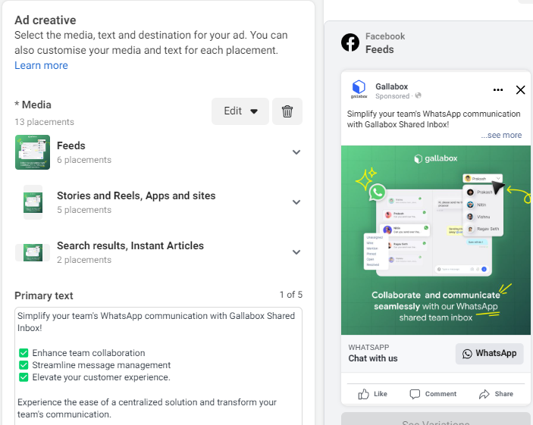This screenshot has height=425, width=533.
Task: Click the 'Primary text' label
Action: (x=44, y=295)
